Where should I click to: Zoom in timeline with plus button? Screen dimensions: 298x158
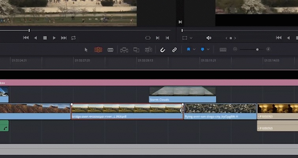tap(268, 49)
